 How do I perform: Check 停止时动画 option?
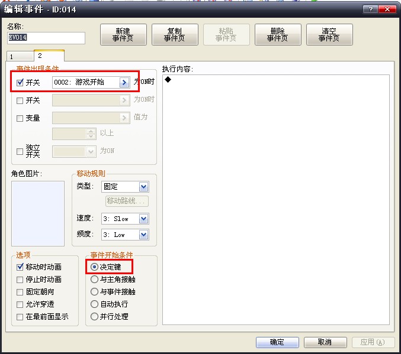point(20,280)
